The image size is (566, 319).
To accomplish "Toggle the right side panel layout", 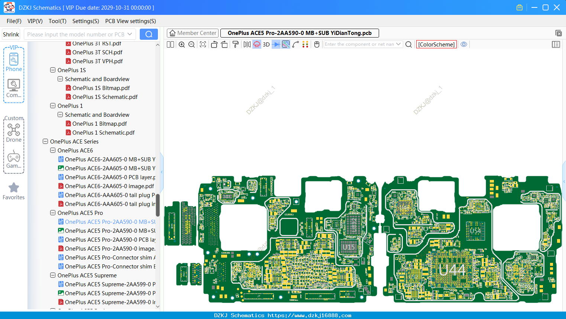I will [x=556, y=45].
